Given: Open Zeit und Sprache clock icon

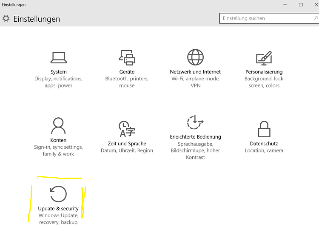Looking at the screenshot, I should click(x=127, y=129).
